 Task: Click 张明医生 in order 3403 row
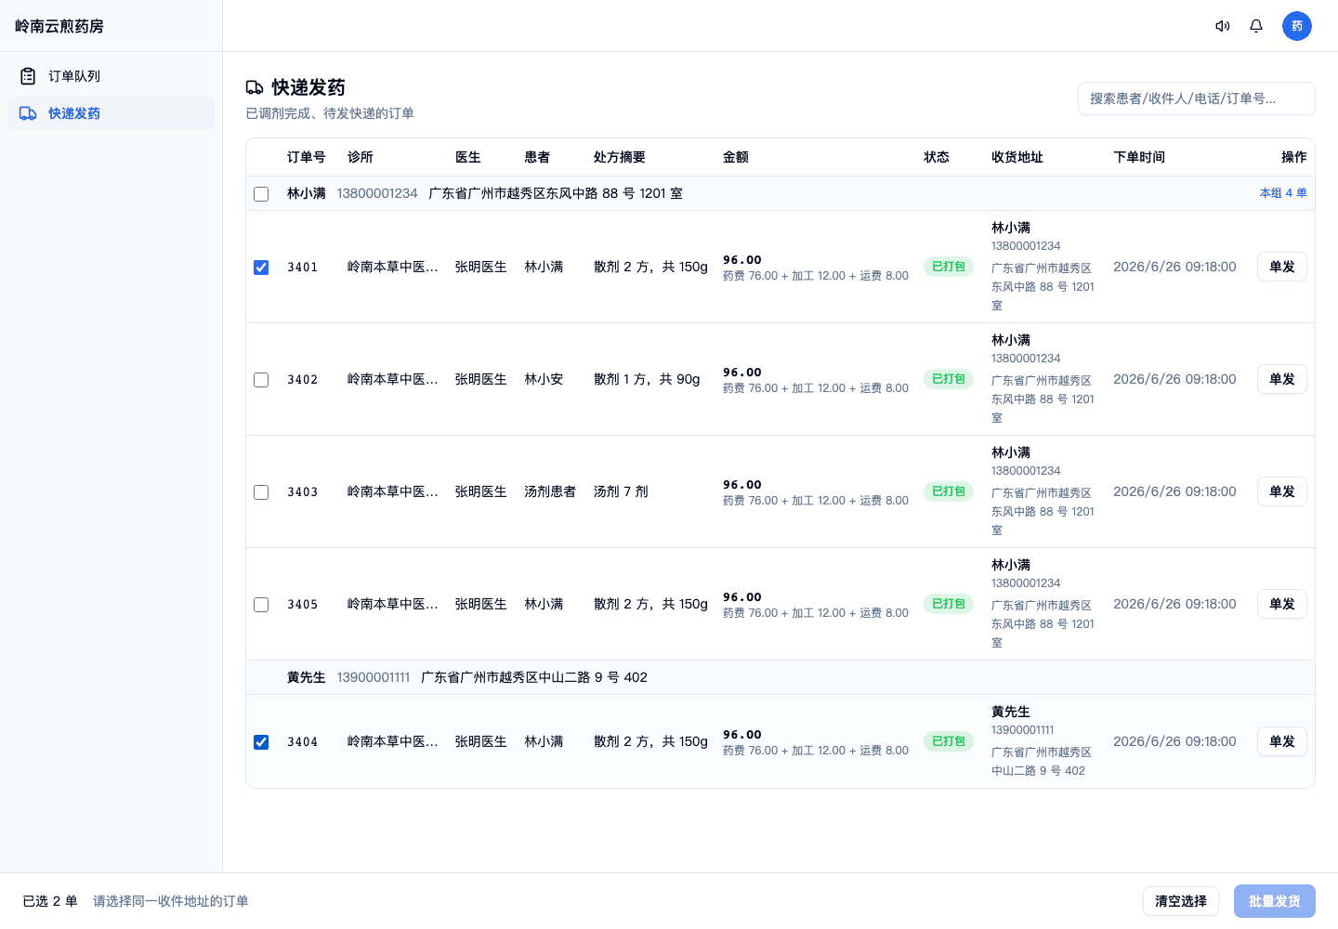coord(480,491)
